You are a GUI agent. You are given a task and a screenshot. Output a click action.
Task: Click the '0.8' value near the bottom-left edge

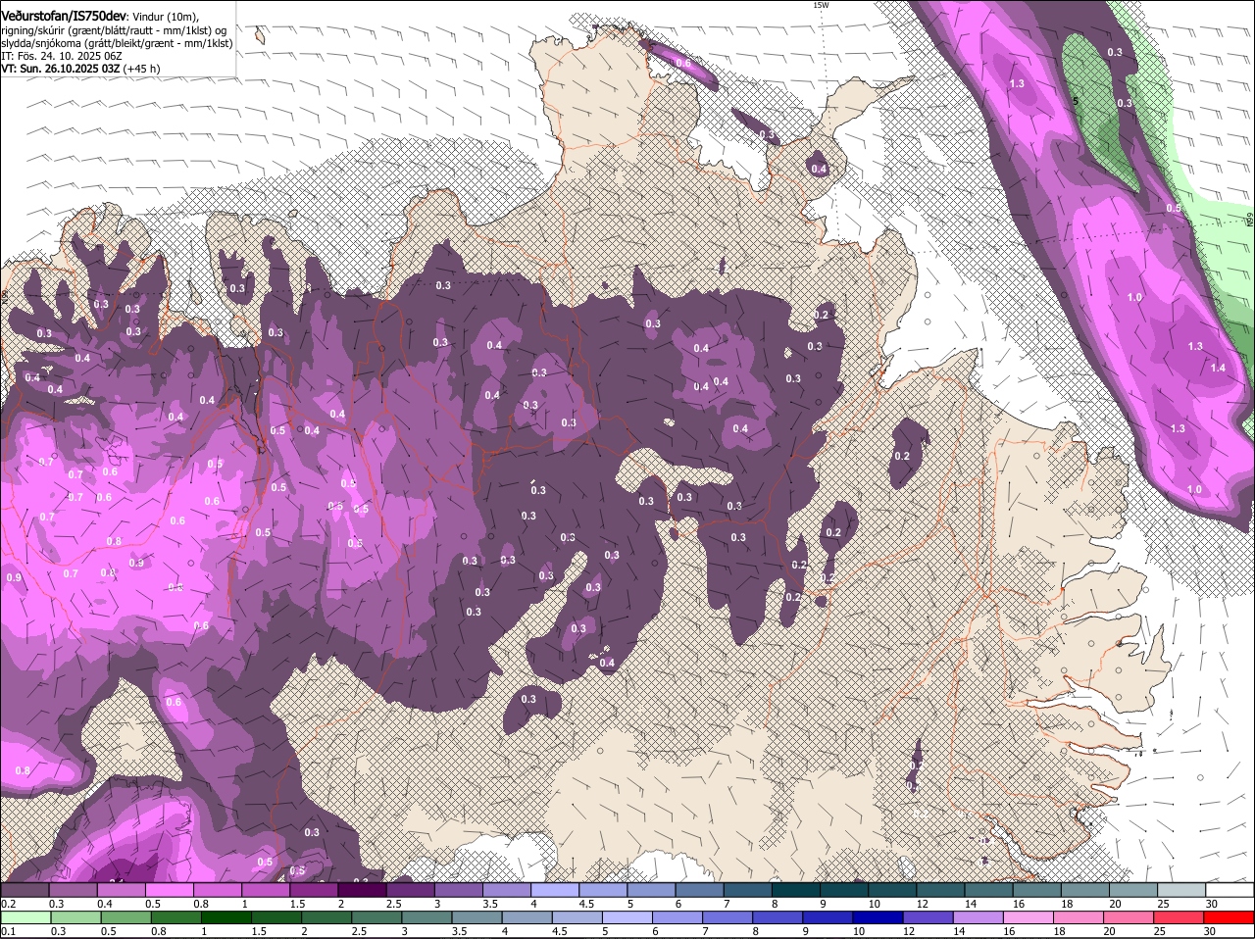[x=23, y=771]
